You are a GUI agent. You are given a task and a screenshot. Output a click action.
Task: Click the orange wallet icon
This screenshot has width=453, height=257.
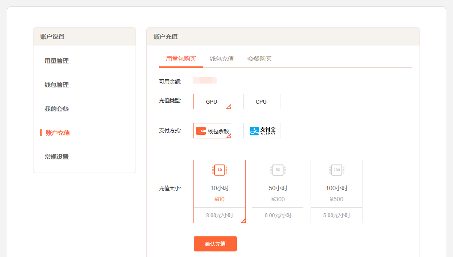[x=201, y=131]
